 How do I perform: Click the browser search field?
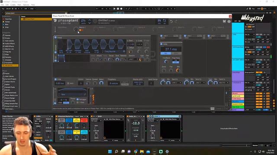(36, 13)
